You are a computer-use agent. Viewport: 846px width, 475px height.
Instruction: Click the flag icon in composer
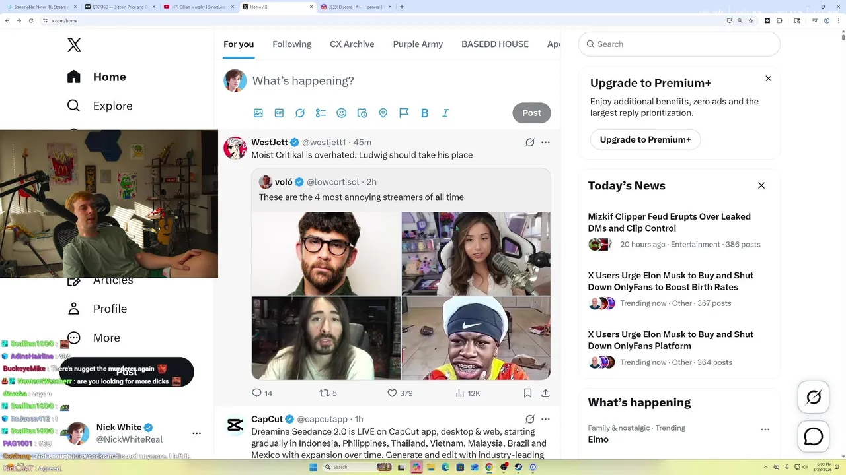tap(404, 113)
